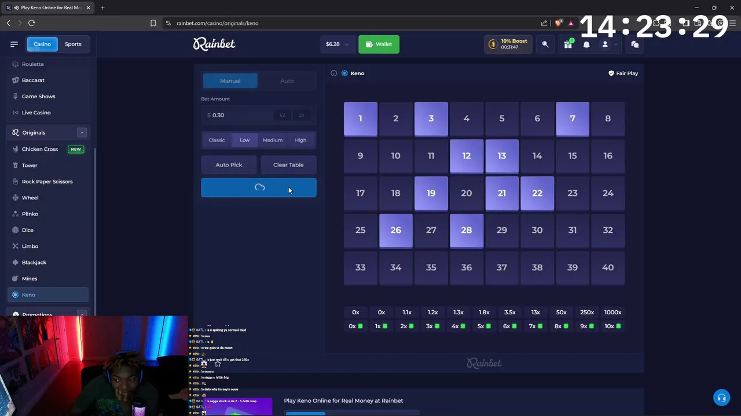
Task: Click the Brave shields icon
Action: pyautogui.click(x=558, y=23)
